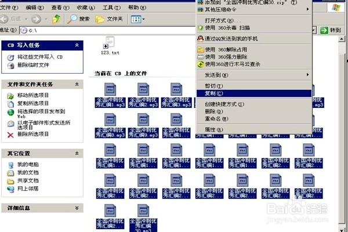Click 移动所选项目 link
Screen dimensions: 348x232
coord(33,95)
